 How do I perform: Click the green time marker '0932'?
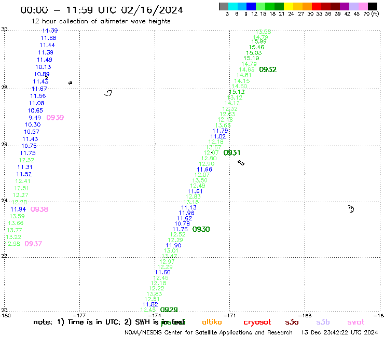[x=268, y=70]
